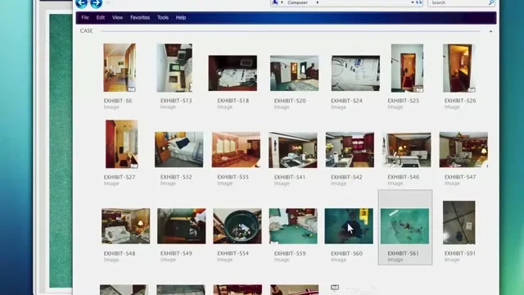
Task: Select the highlighted EXHIBIT-S61 image thumbnail
Action: 404,226
